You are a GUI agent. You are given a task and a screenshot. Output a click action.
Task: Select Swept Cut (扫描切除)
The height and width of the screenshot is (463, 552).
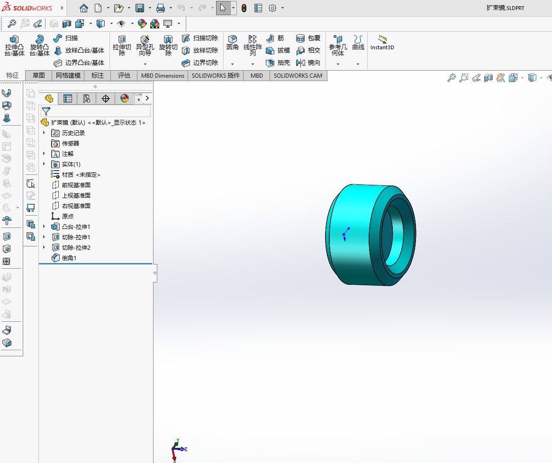point(200,38)
